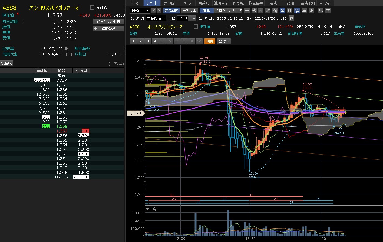Open chart settings with wrench icon
The width and height of the screenshot is (383, 242).
point(311,11)
